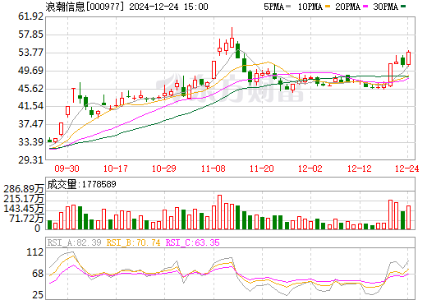427x300 pixels.
Task: Click the 286.89万 volume axis label
Action: pos(24,189)
